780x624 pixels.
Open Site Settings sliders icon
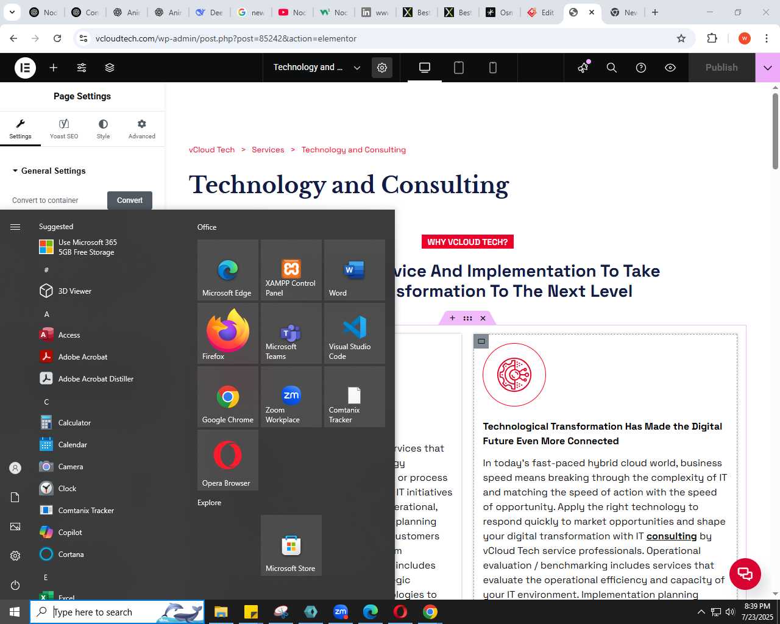pyautogui.click(x=82, y=68)
